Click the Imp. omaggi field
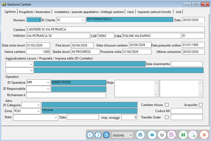Screen dimensions: 211x141 129,117
